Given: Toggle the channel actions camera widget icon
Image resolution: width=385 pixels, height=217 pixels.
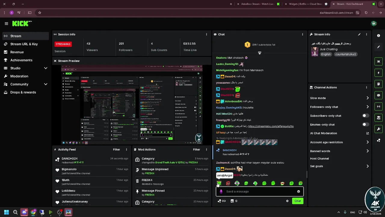Looking at the screenshot, I should pos(378,118).
